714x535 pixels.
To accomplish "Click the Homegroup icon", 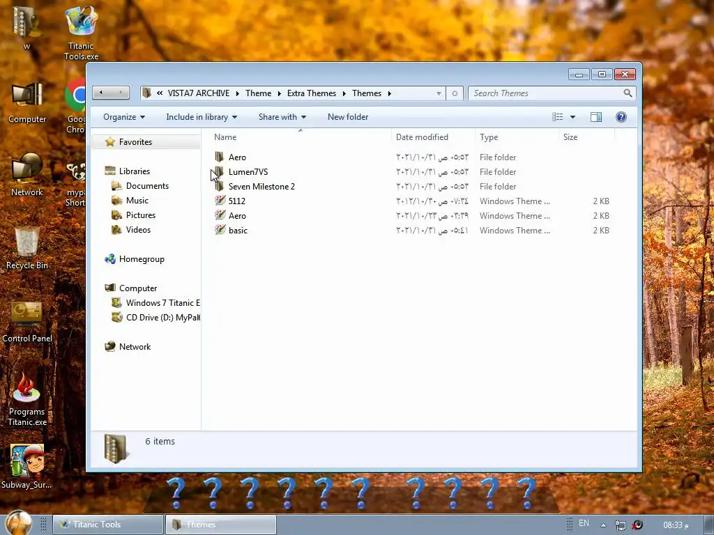I will (109, 259).
